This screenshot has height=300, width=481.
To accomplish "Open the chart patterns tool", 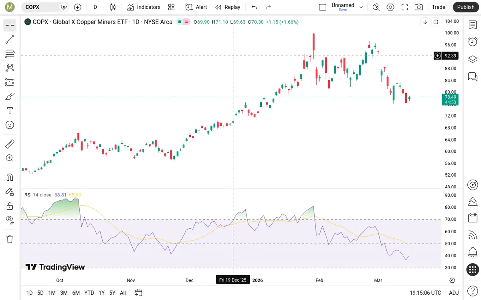I will point(10,68).
